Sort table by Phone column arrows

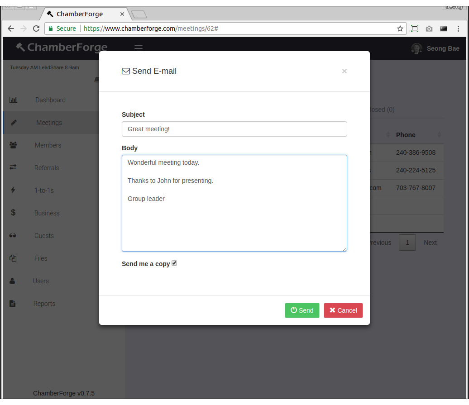pyautogui.click(x=439, y=135)
